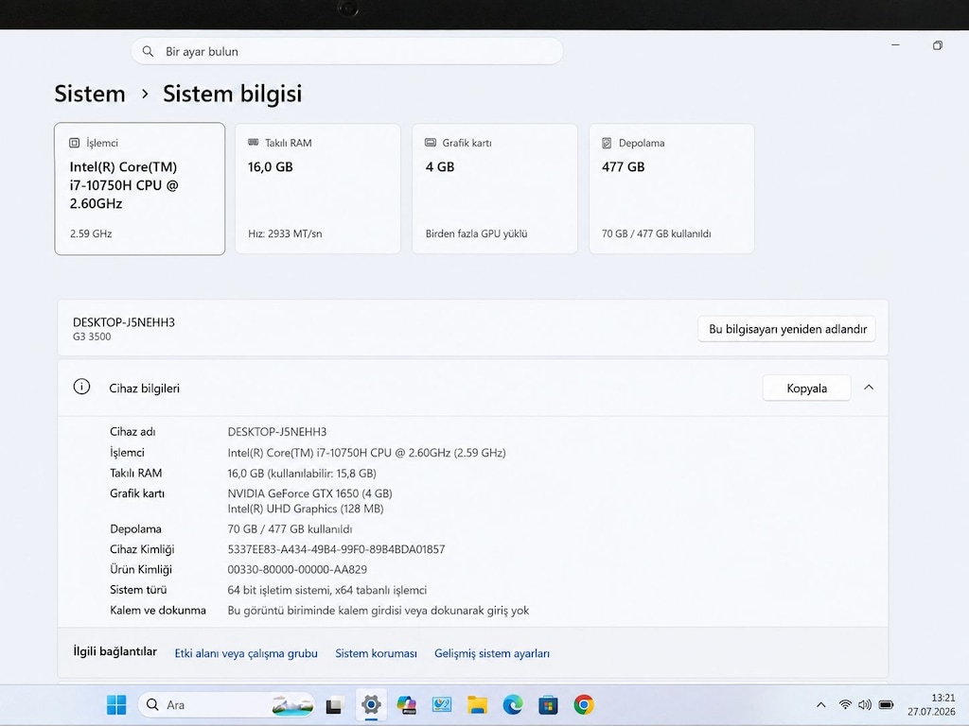Click '70 GB / 477 GB kullanıldı' in Depolama row

tap(290, 529)
